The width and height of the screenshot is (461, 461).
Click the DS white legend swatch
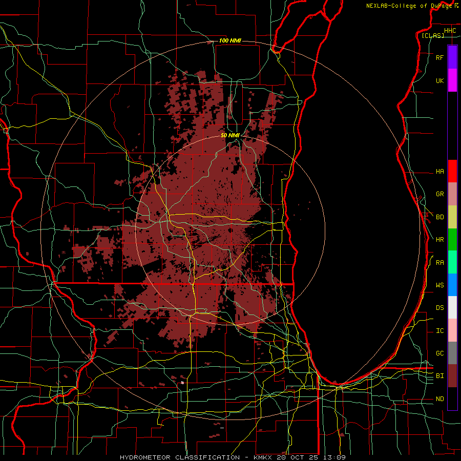[452, 307]
